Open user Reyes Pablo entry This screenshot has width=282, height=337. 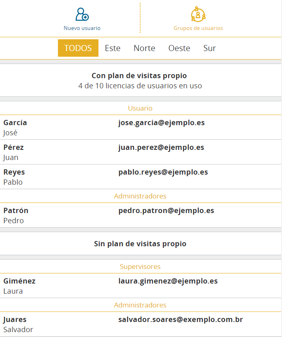pyautogui.click(x=141, y=177)
